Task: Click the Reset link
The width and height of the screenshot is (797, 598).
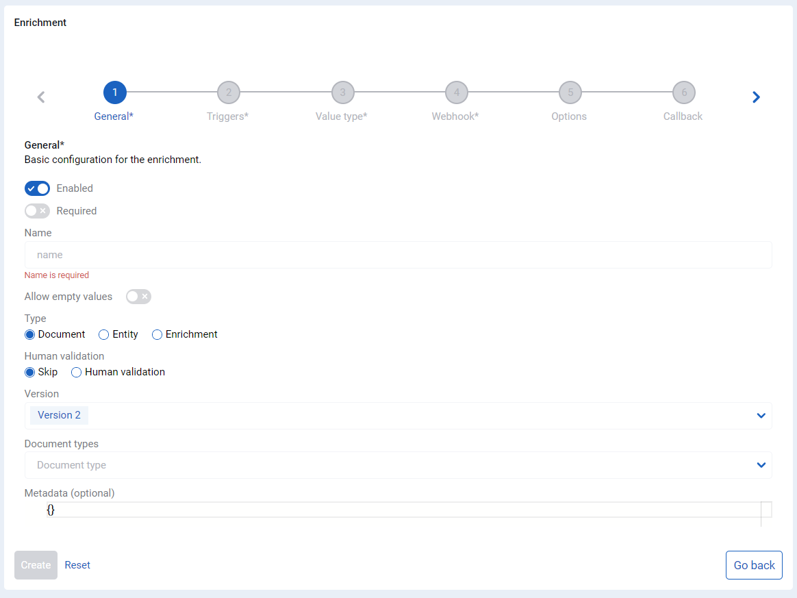Action: point(77,565)
